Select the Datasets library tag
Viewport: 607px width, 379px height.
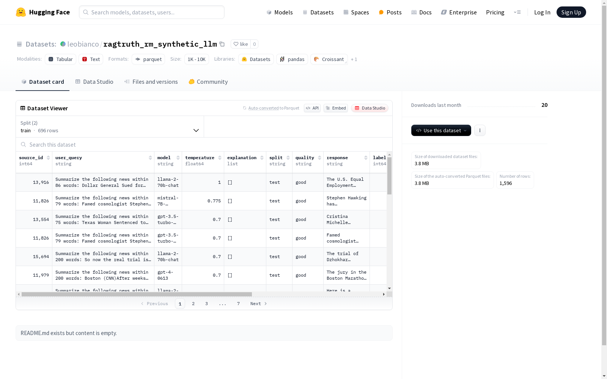(x=256, y=59)
